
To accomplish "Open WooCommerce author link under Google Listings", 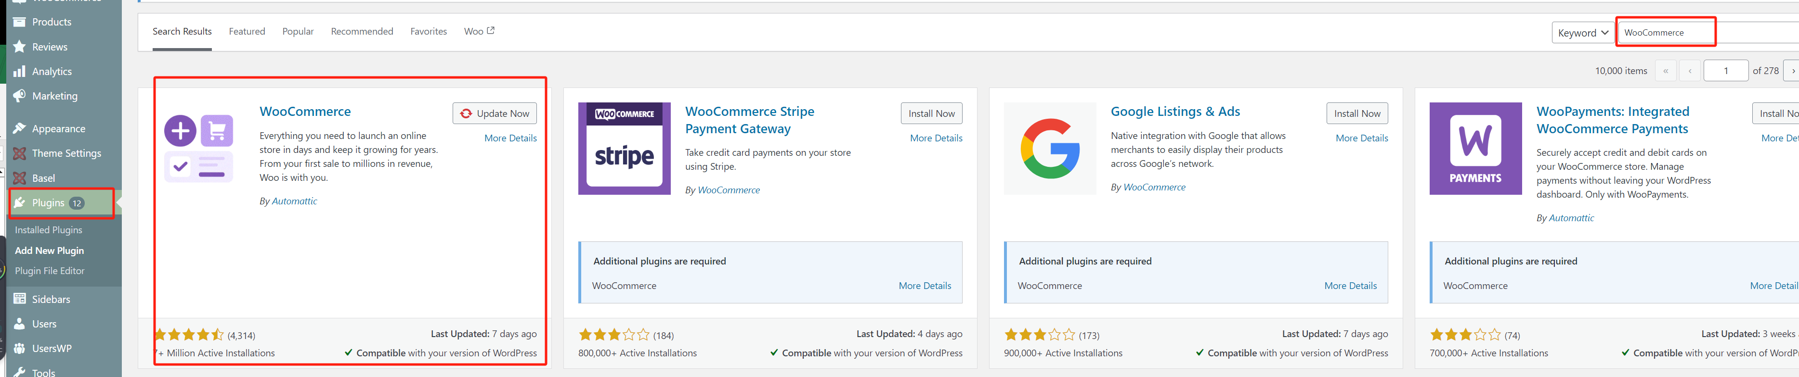I will point(1154,187).
